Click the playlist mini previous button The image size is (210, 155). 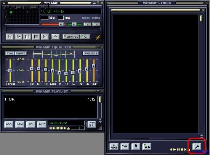tap(51, 128)
